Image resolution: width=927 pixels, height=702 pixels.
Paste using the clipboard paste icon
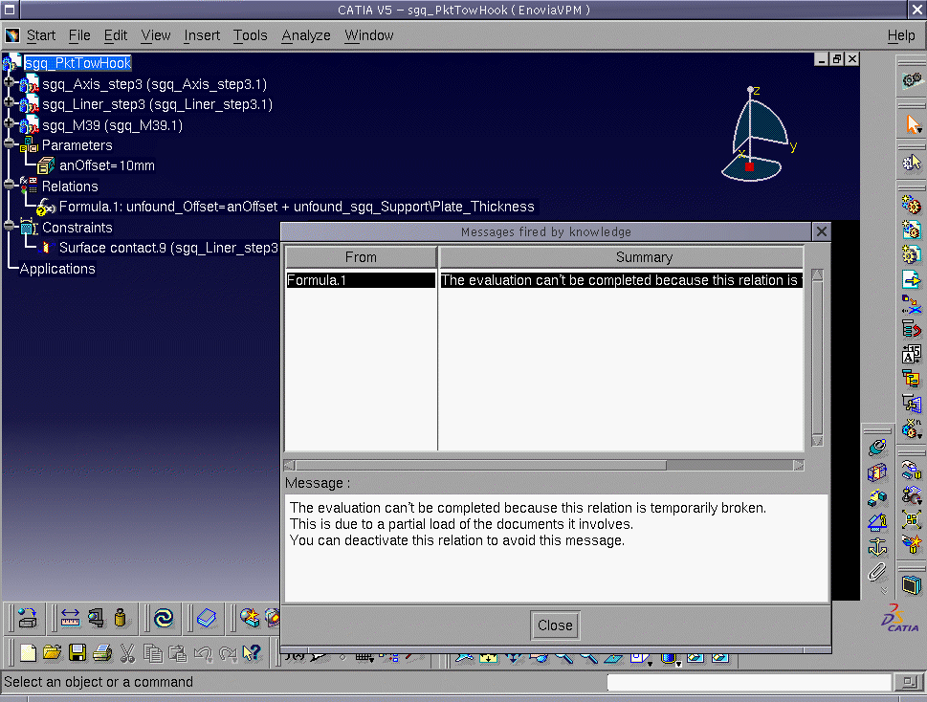pyautogui.click(x=177, y=653)
